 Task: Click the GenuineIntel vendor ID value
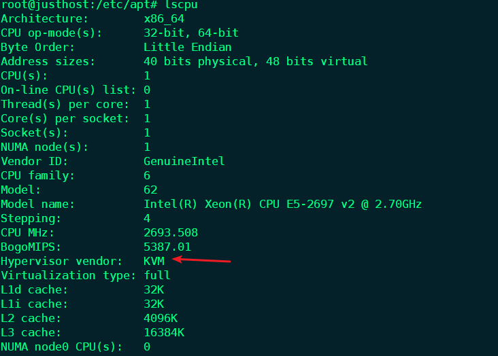pos(184,161)
